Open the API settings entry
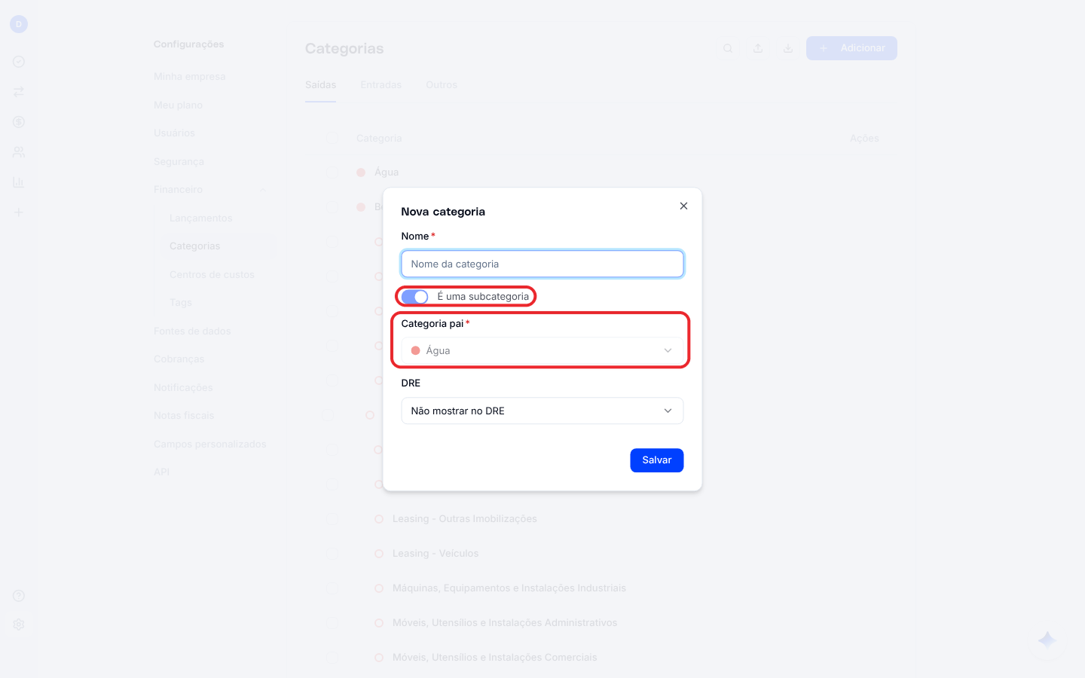Screen dimensions: 1085x678 161,472
